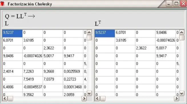Select cell 0,0025569 in L table
Screen dimensions: 187x104
tap(73, 72)
